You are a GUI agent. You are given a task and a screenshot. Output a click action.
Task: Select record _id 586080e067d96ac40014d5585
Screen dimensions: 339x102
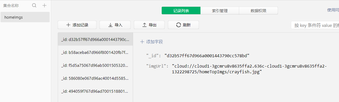[x=95, y=78]
